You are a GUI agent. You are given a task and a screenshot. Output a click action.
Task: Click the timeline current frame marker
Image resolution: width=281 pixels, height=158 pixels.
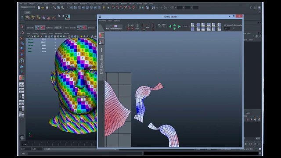point(25,144)
